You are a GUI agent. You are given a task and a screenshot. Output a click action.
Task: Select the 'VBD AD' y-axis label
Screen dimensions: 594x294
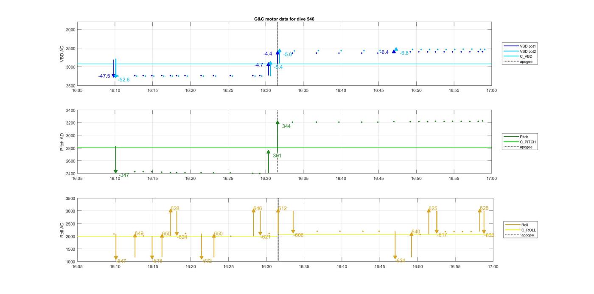pyautogui.click(x=62, y=53)
